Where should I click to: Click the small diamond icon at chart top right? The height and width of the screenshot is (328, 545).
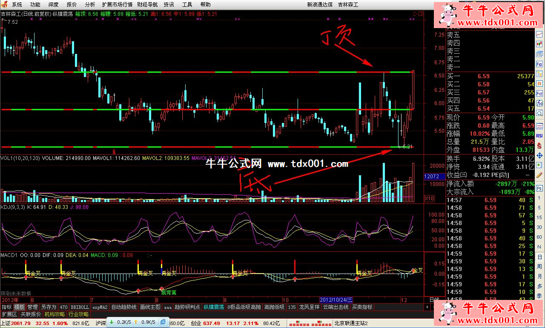(x=414, y=14)
